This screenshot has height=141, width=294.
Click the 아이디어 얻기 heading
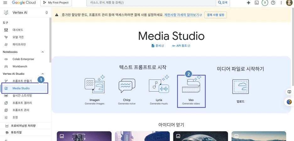point(171,125)
